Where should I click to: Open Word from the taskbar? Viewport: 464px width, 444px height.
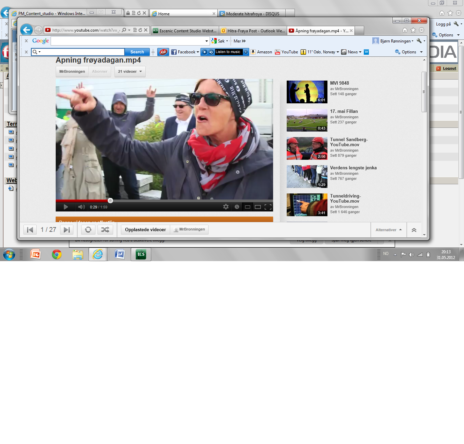click(x=120, y=254)
